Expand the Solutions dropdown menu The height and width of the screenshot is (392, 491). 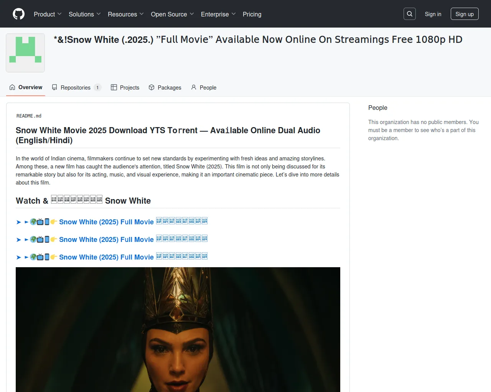tap(84, 14)
